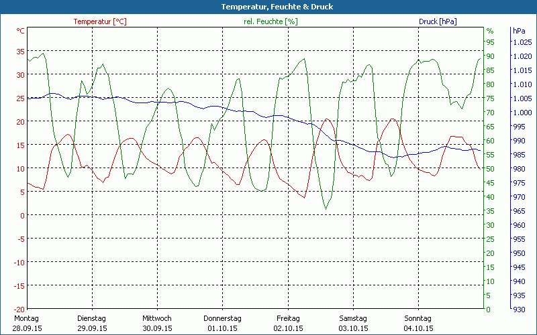Click the '1.025' value on the pressure axis
The width and height of the screenshot is (537, 335).
522,42
